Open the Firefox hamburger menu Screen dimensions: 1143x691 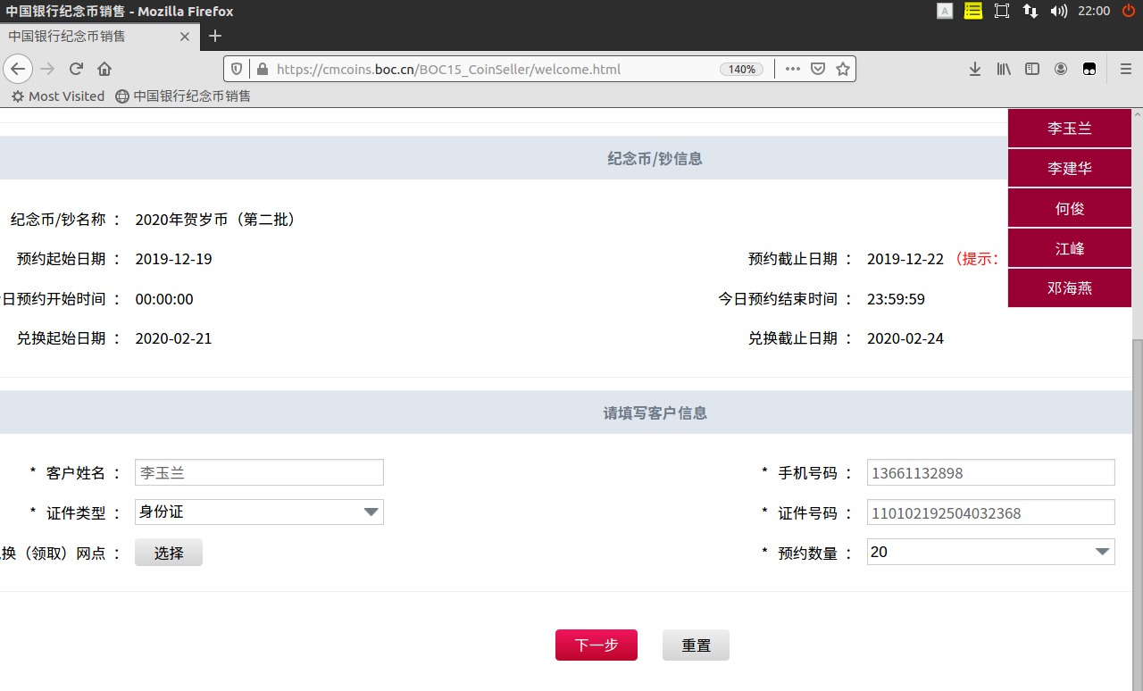click(x=1126, y=69)
